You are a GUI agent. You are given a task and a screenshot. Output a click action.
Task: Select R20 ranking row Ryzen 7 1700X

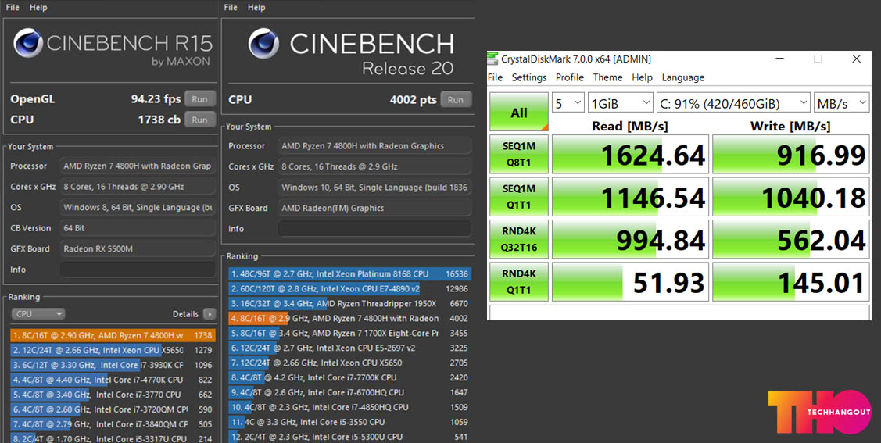[x=349, y=333]
